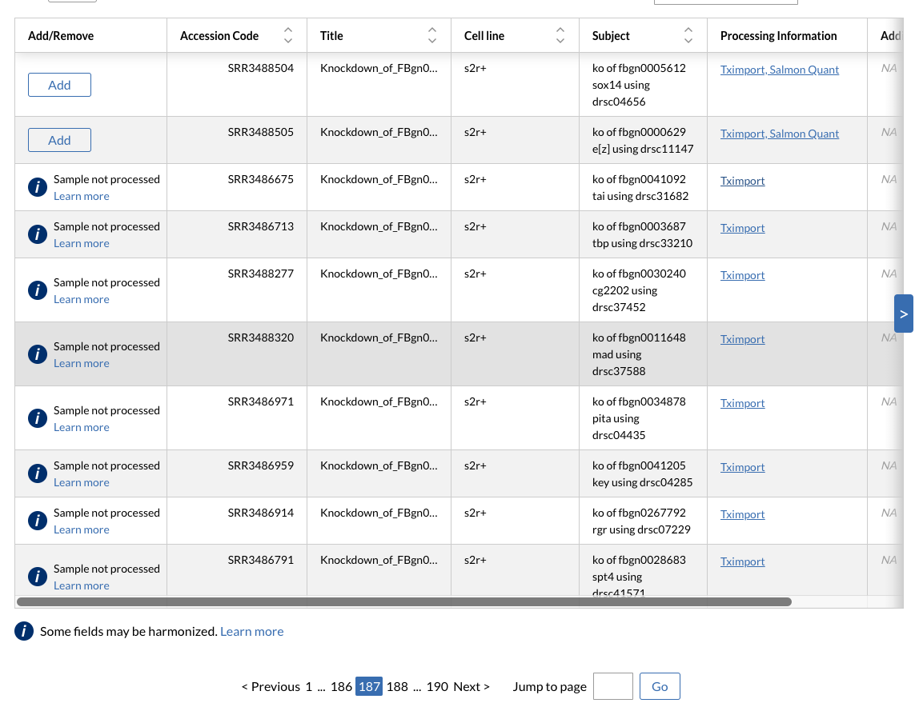This screenshot has width=923, height=707.
Task: Click info icon in SRR3486959 row
Action: coord(38,473)
